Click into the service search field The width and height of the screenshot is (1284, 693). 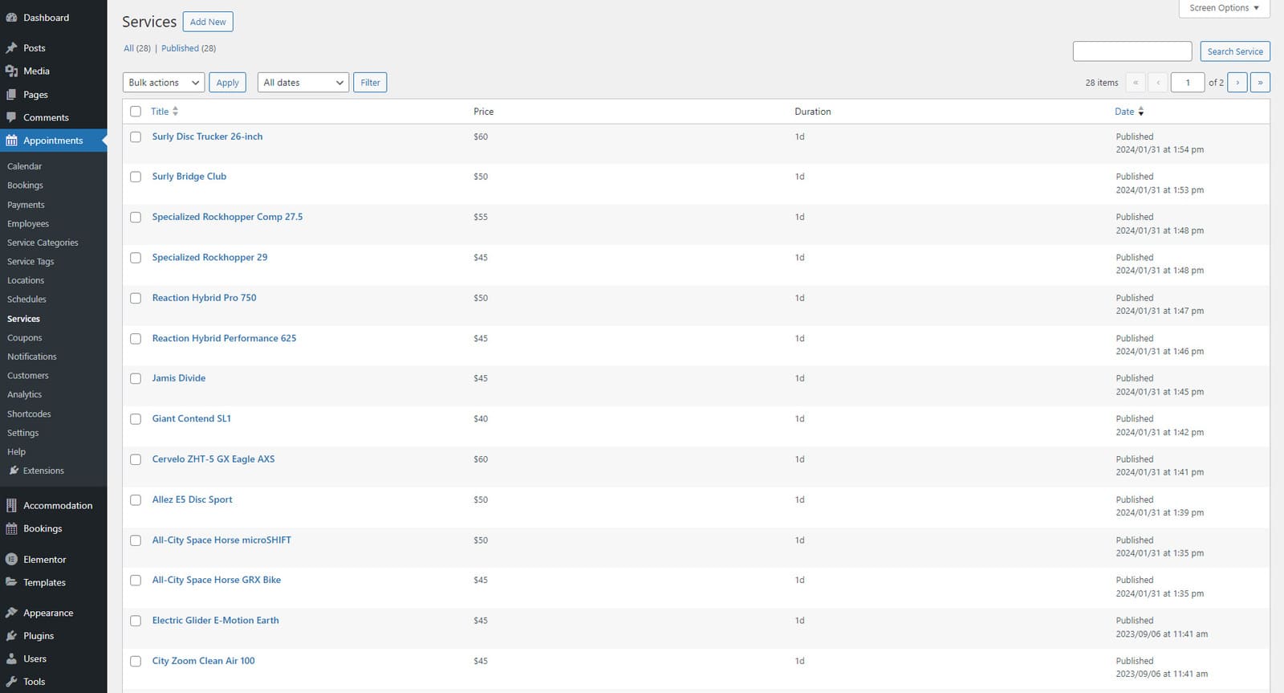pos(1132,51)
